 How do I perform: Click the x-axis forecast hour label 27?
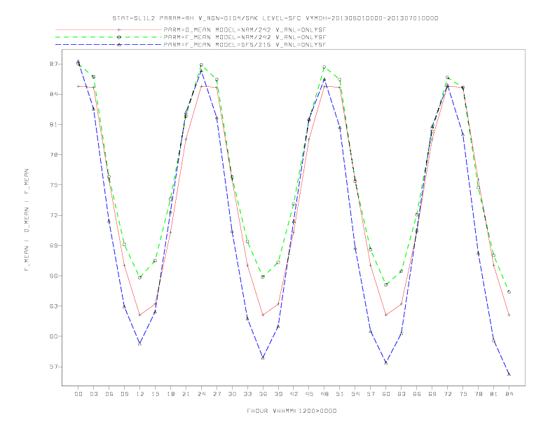(217, 394)
